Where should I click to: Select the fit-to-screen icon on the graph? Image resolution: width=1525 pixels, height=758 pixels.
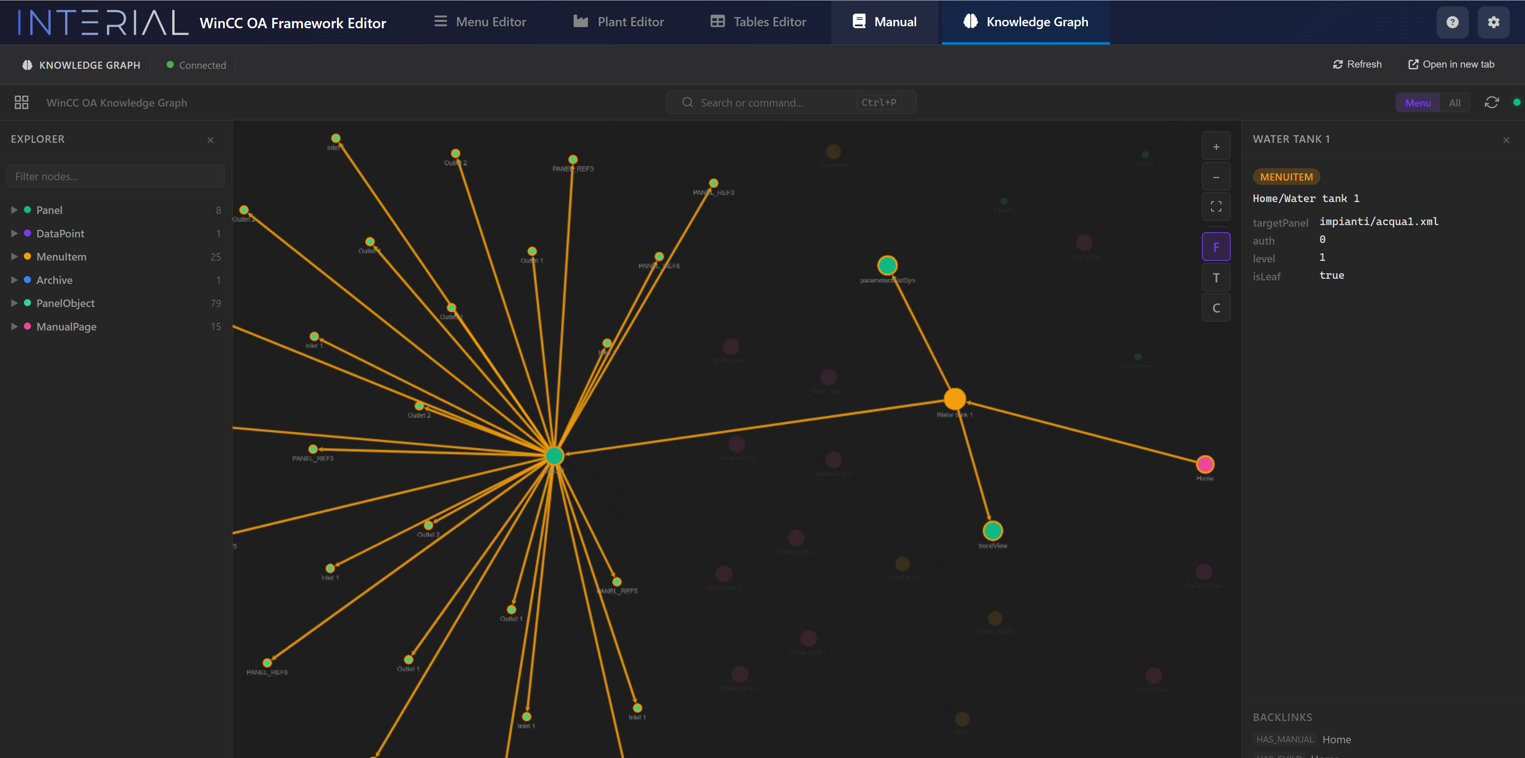click(x=1217, y=206)
